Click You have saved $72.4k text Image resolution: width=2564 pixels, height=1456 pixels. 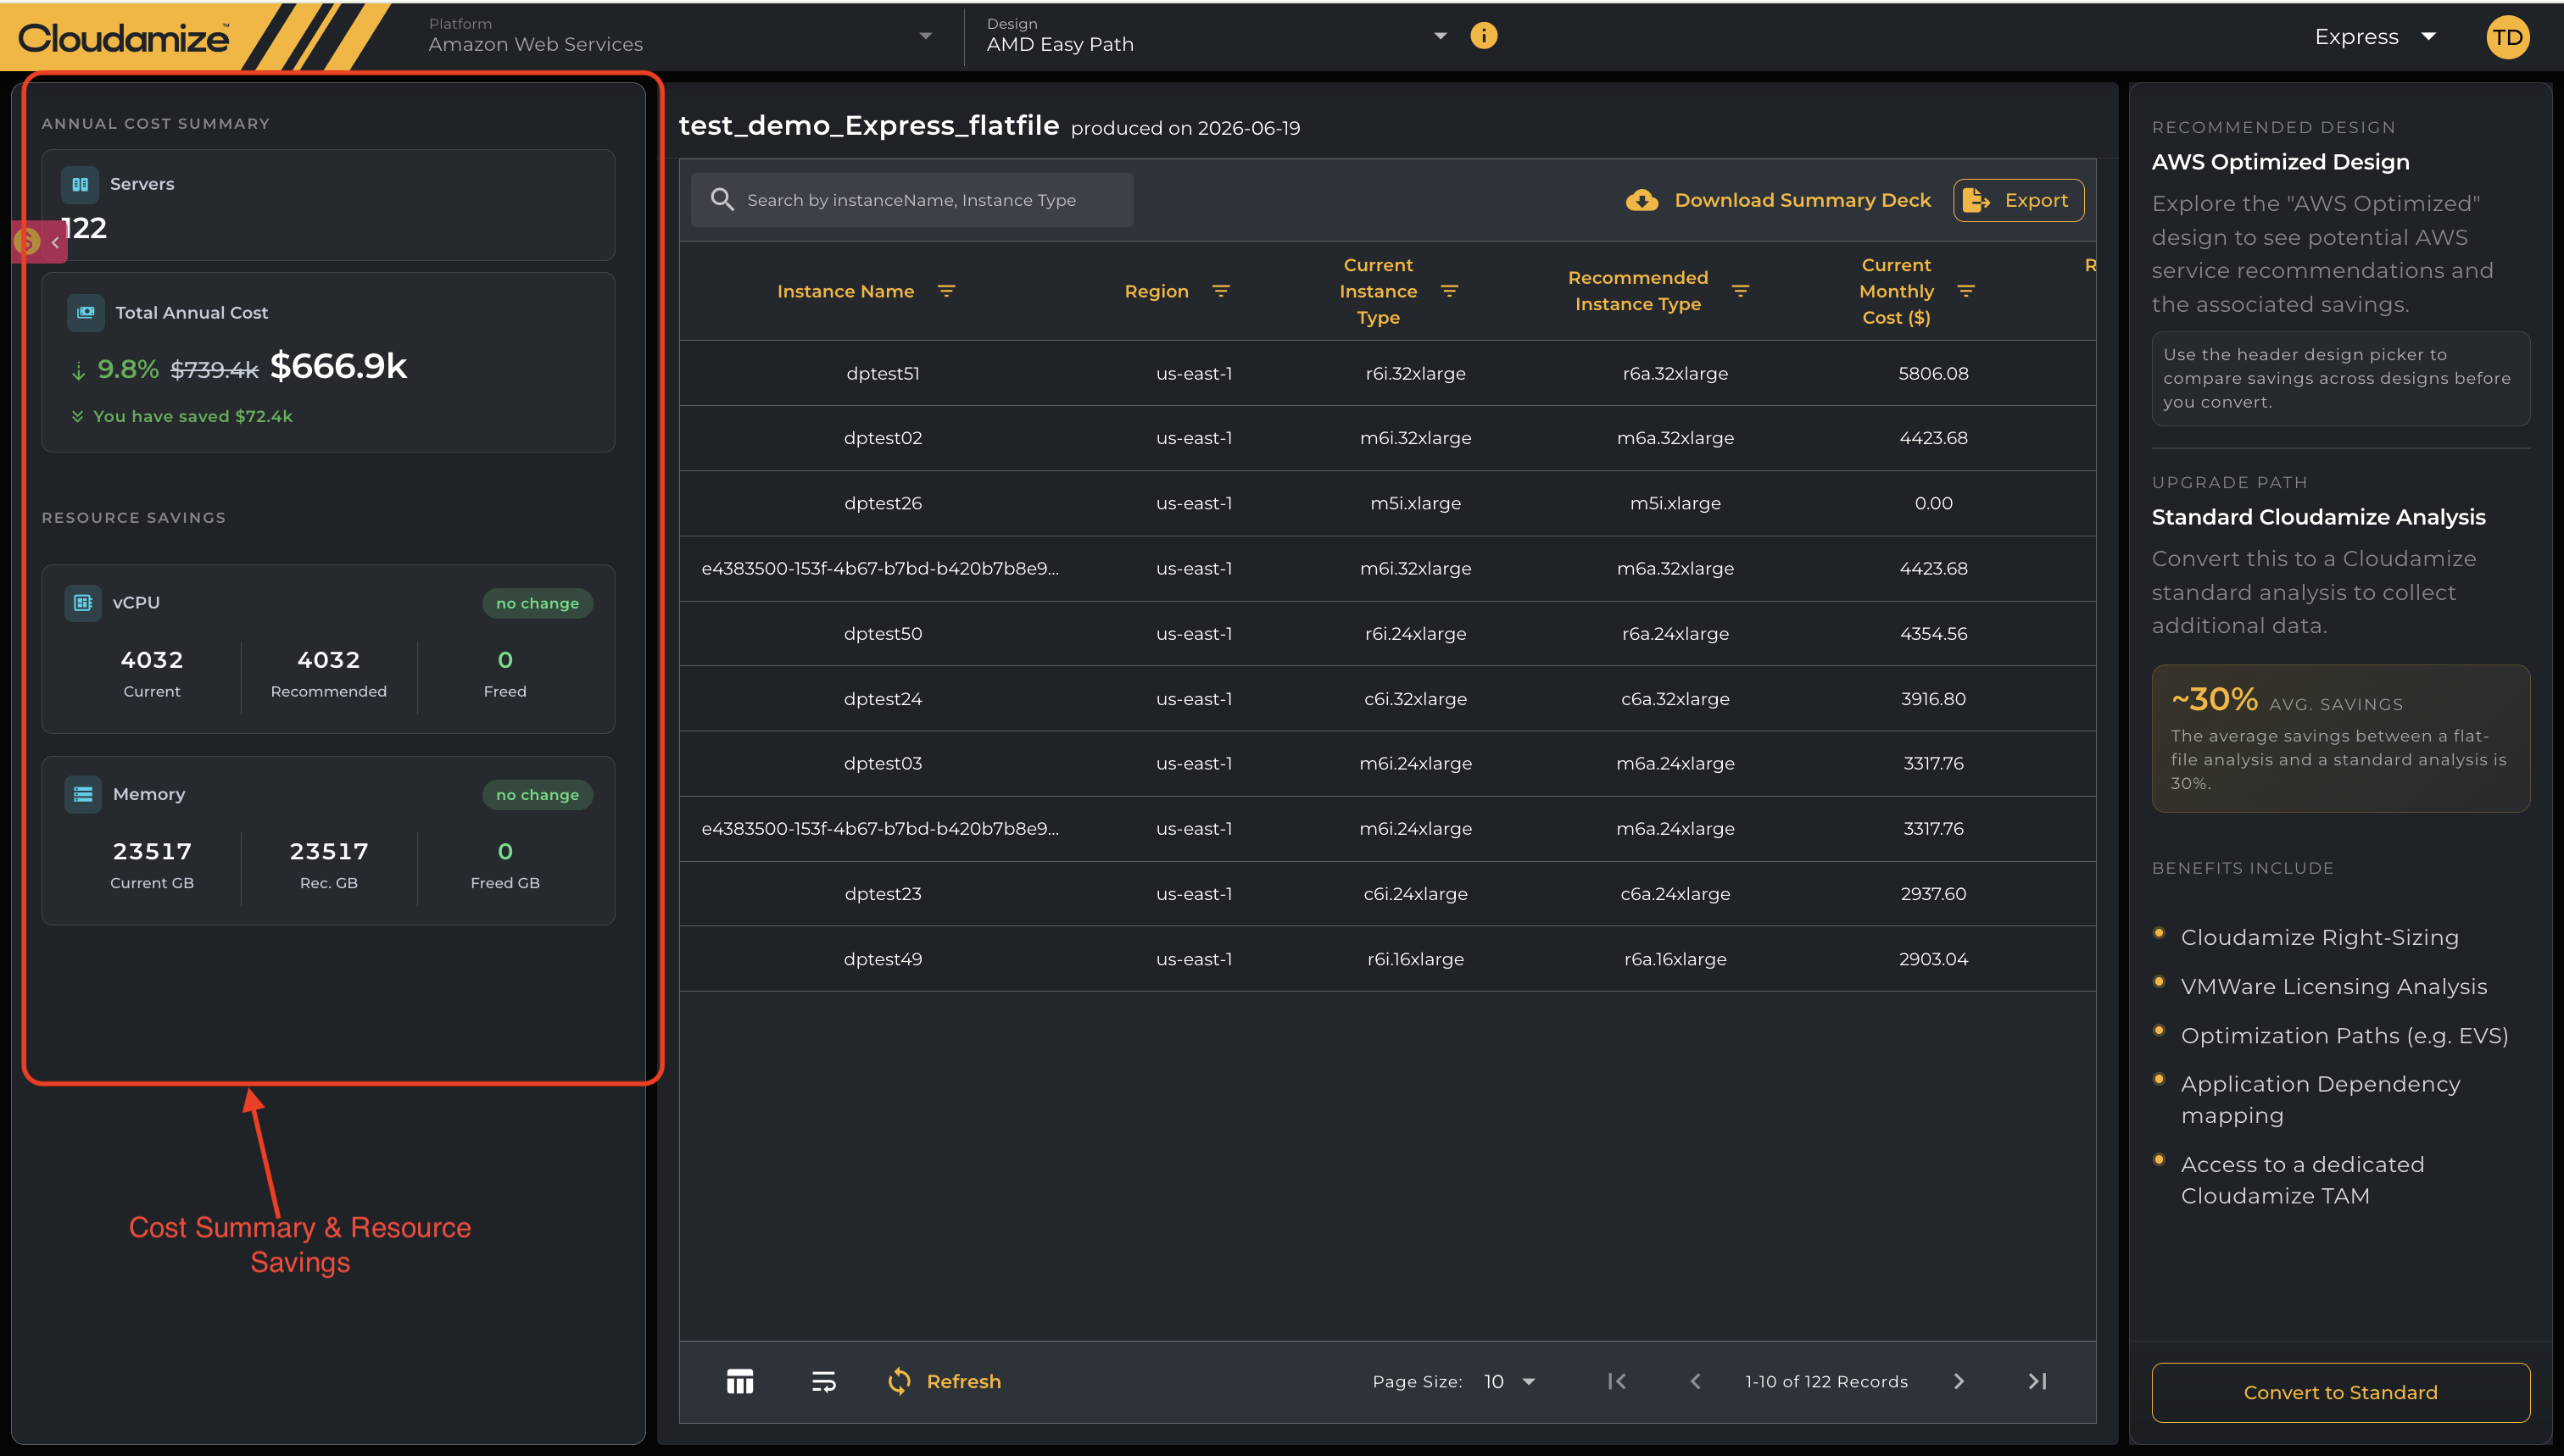pyautogui.click(x=192, y=416)
